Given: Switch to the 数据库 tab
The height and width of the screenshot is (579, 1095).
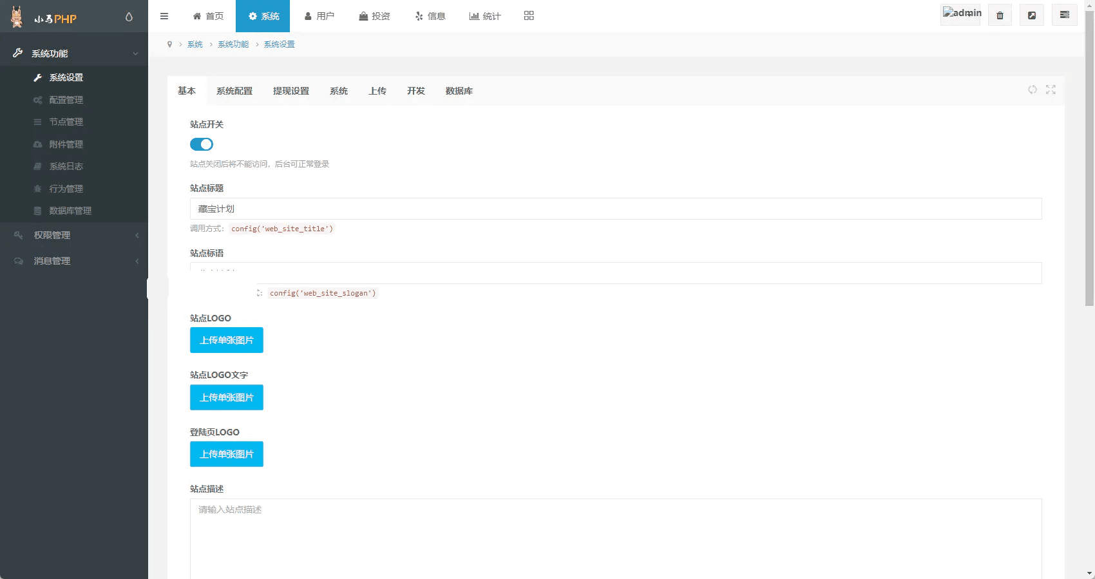Looking at the screenshot, I should coord(459,91).
